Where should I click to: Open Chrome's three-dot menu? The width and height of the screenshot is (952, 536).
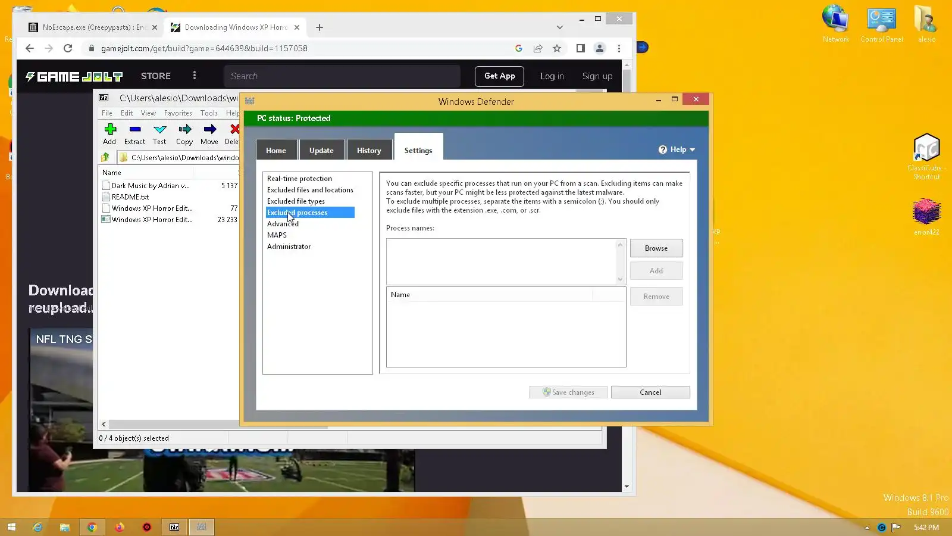click(619, 48)
